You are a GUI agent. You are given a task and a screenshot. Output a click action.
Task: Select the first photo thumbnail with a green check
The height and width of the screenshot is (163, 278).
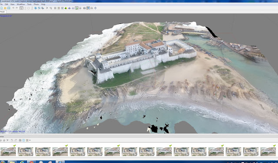click(x=8, y=152)
